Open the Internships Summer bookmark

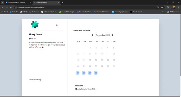(x=120, y=12)
